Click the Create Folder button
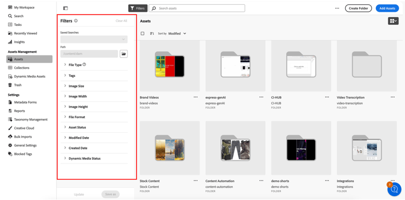 (358, 8)
